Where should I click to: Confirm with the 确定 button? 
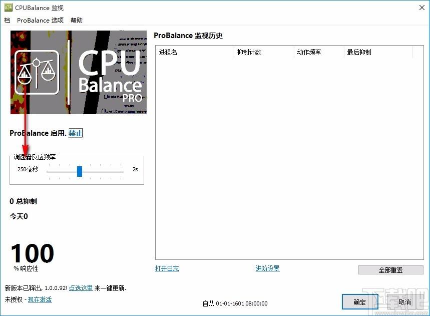(360, 302)
